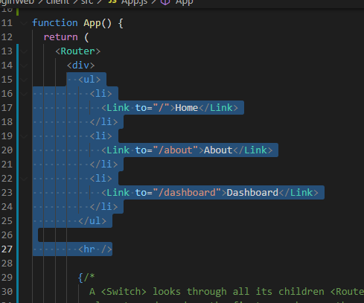This screenshot has height=303, width=364.
Task: Click line number 26 in the gutter
Action: click(7, 235)
